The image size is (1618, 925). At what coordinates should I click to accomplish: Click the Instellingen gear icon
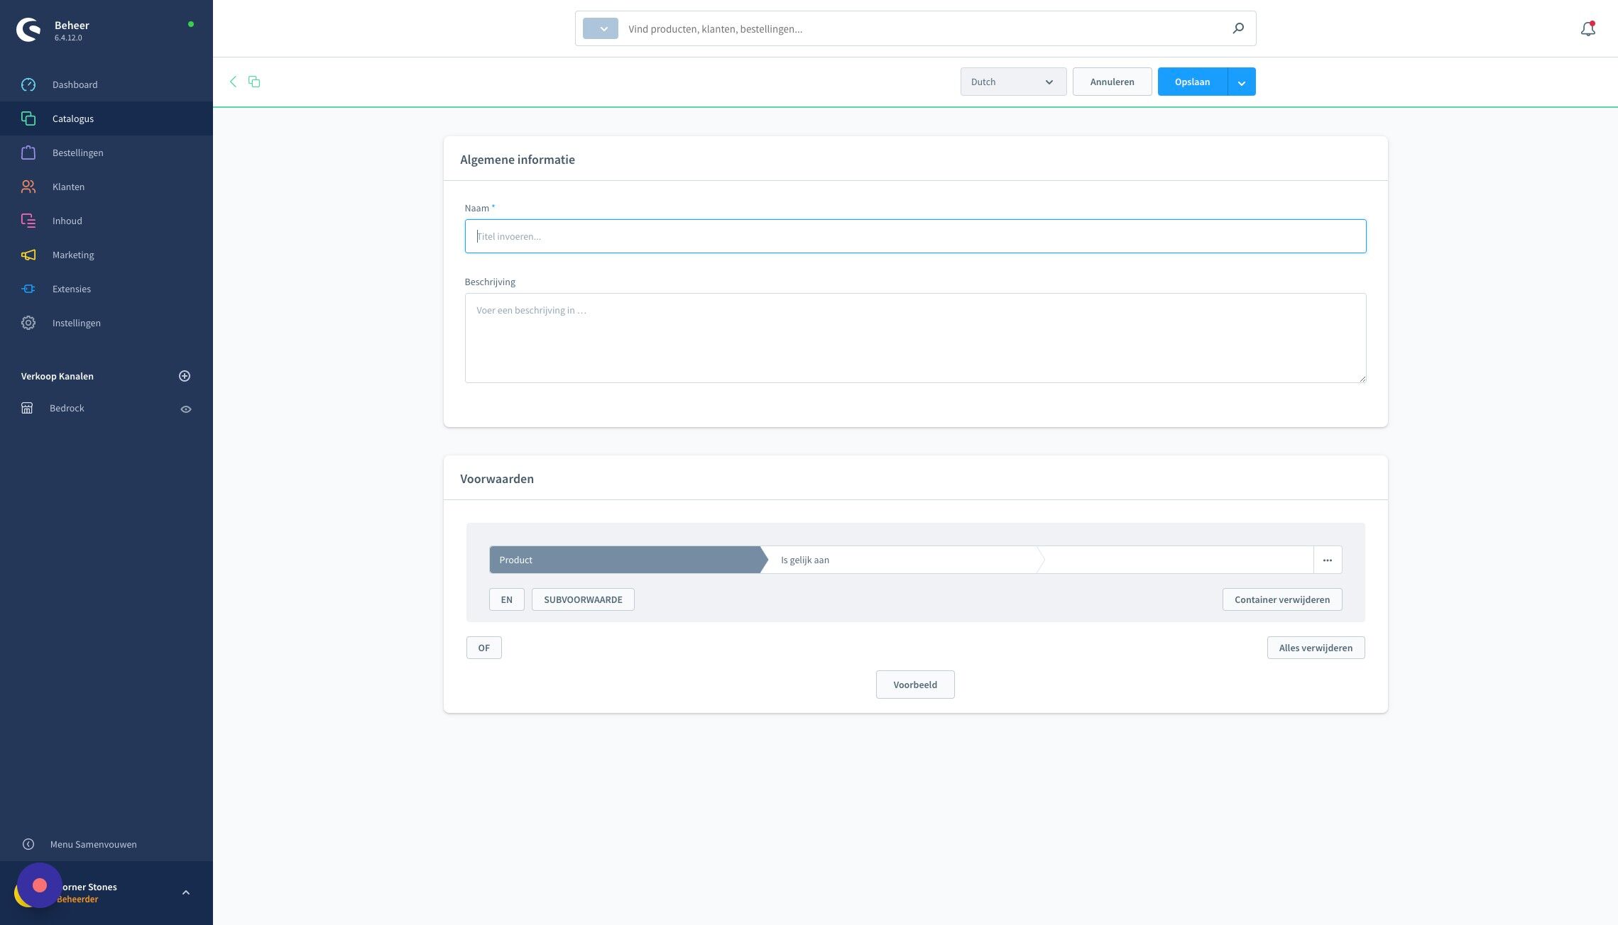pos(28,323)
